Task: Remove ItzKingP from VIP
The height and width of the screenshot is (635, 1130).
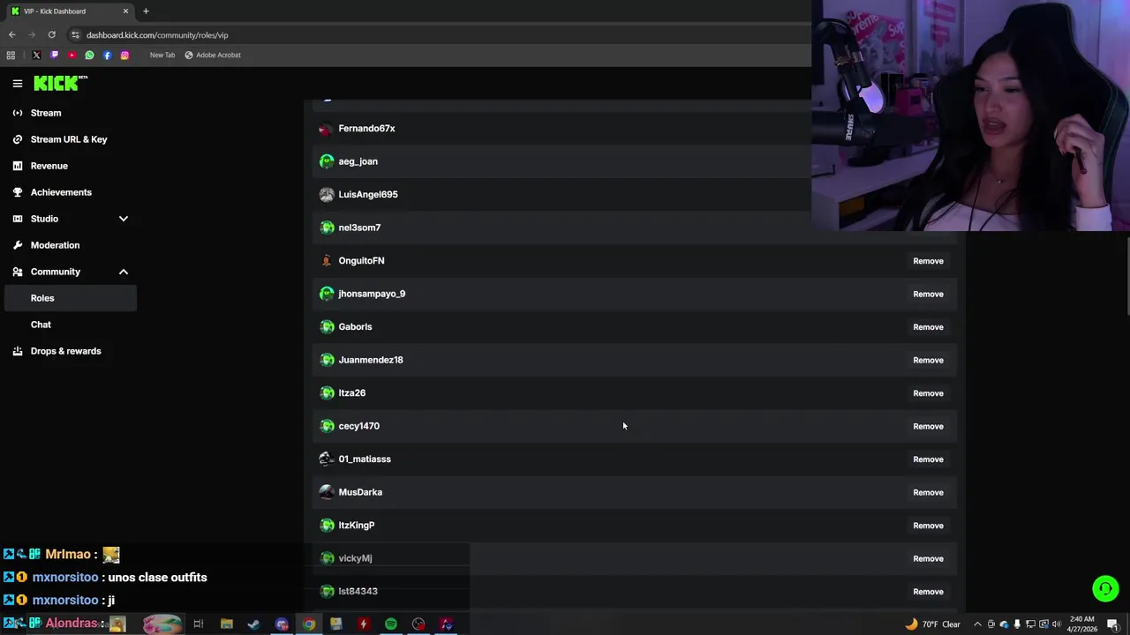Action: pos(928,526)
